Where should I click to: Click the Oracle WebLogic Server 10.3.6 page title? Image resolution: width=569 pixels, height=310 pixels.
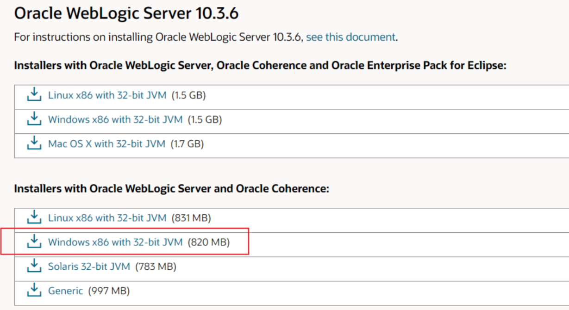126,13
